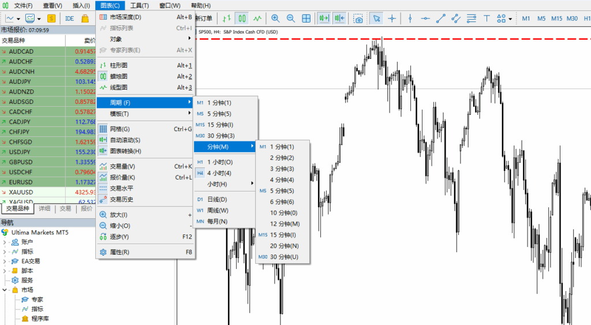Expand the 对象 submenu
This screenshot has height=325, width=591.
pyautogui.click(x=145, y=39)
